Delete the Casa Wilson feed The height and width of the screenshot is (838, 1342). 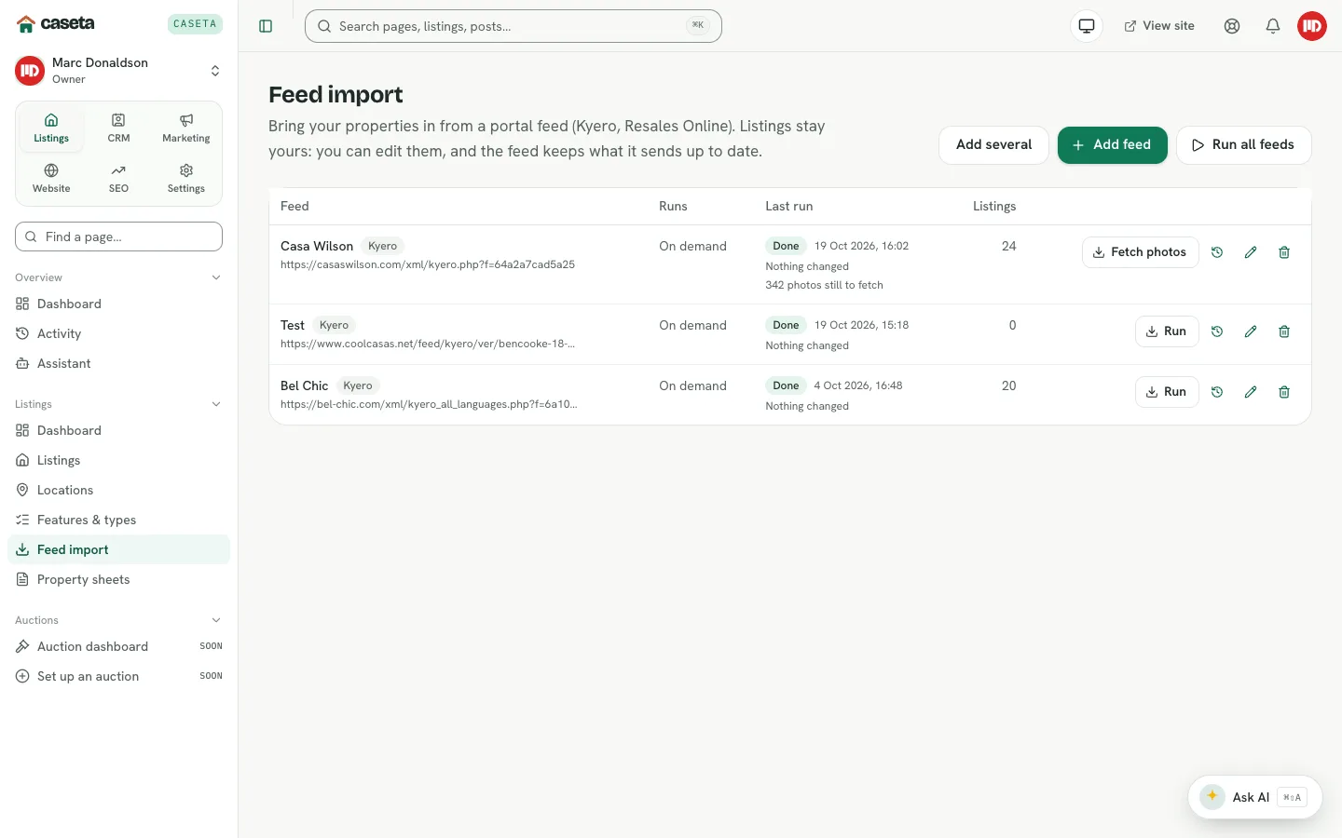pyautogui.click(x=1284, y=252)
